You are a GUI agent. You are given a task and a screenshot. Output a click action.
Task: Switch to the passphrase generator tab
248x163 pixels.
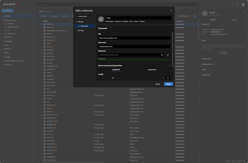click(152, 70)
